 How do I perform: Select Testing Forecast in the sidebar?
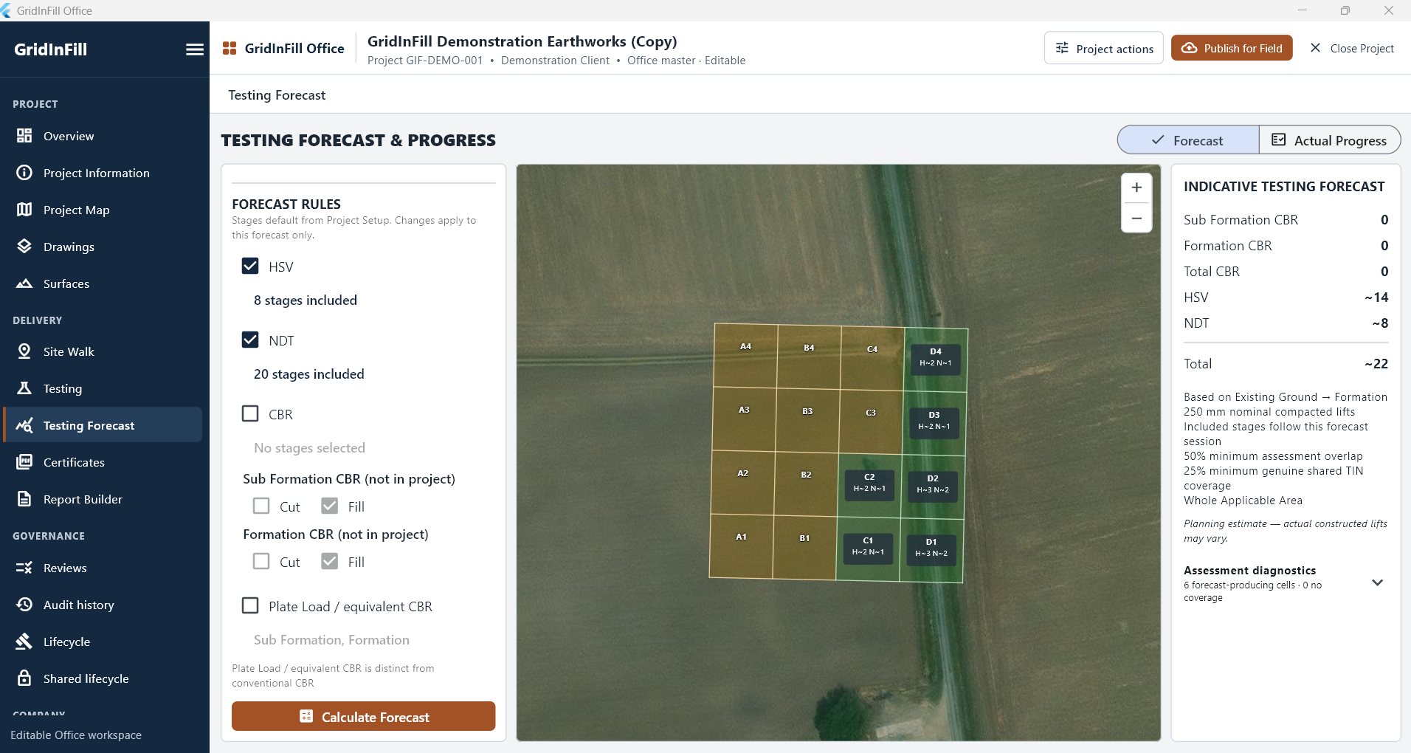pyautogui.click(x=103, y=425)
